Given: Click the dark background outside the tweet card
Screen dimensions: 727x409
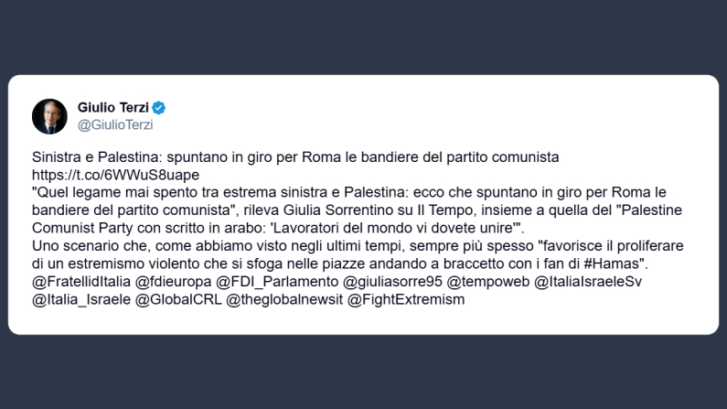Looking at the screenshot, I should 366,375.
